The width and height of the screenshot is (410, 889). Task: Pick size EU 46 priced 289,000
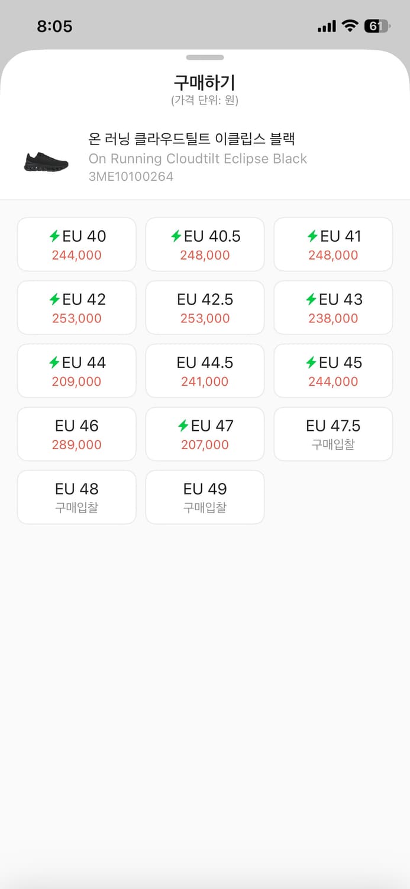click(77, 434)
